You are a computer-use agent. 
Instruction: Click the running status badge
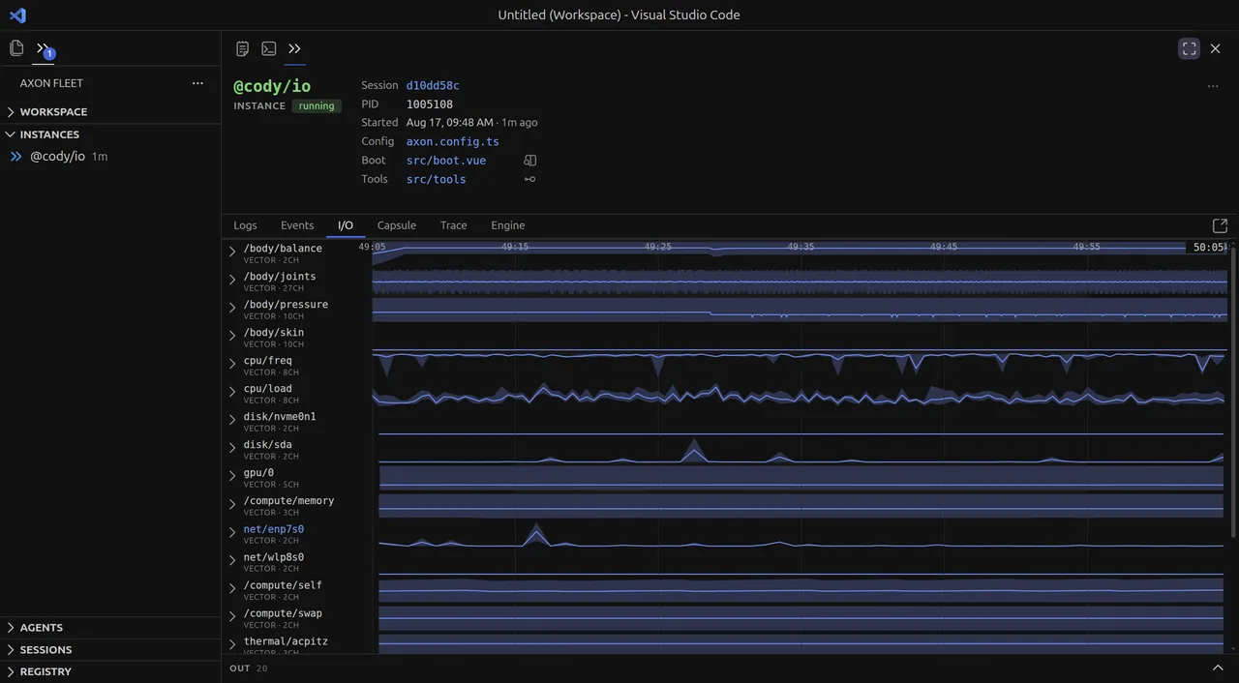click(x=317, y=106)
